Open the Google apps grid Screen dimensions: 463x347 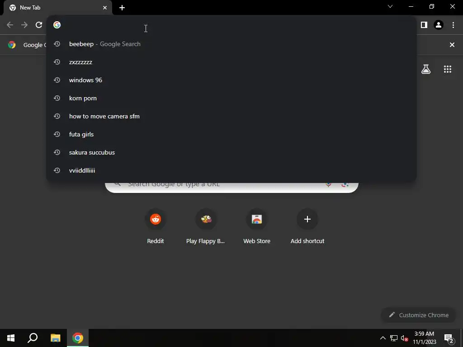tap(448, 69)
